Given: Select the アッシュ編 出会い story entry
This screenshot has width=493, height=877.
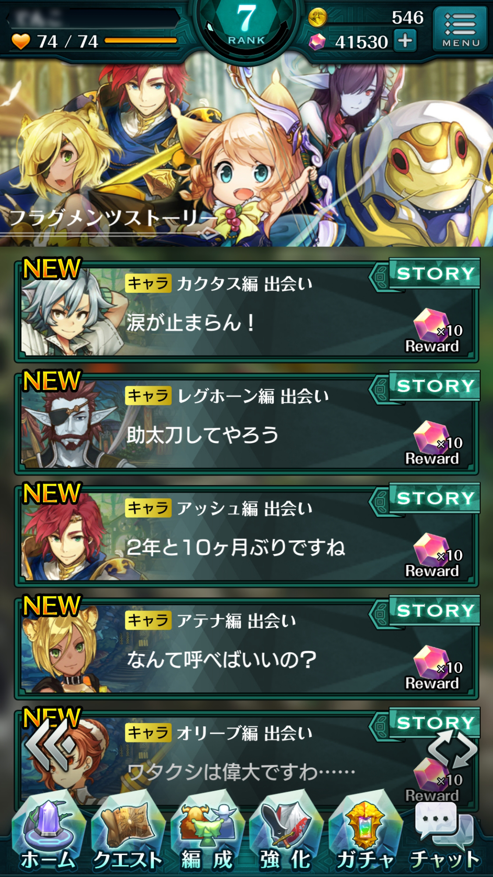Looking at the screenshot, I should (x=246, y=536).
